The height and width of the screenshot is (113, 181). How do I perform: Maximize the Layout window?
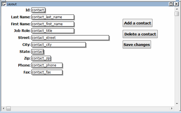171,4
